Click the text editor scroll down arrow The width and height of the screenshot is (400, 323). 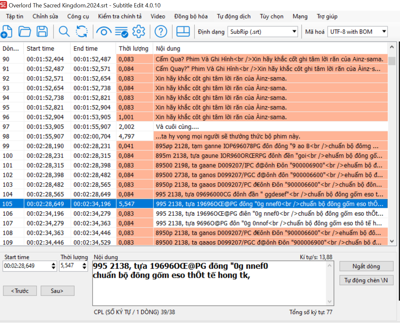330,301
